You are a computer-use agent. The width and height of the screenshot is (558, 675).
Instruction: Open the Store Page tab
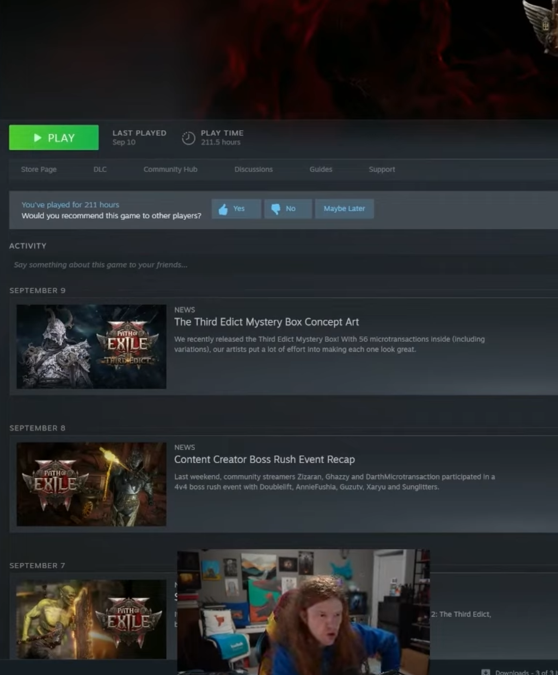click(x=39, y=169)
